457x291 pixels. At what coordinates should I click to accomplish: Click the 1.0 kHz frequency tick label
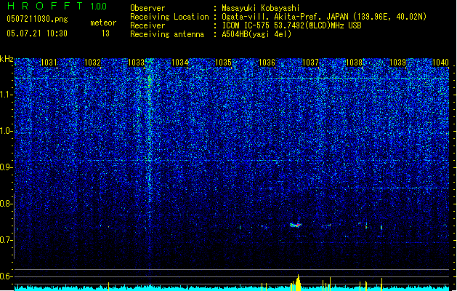(x=6, y=131)
